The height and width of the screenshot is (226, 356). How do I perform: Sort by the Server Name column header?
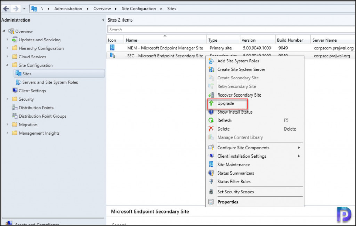pyautogui.click(x=333, y=40)
